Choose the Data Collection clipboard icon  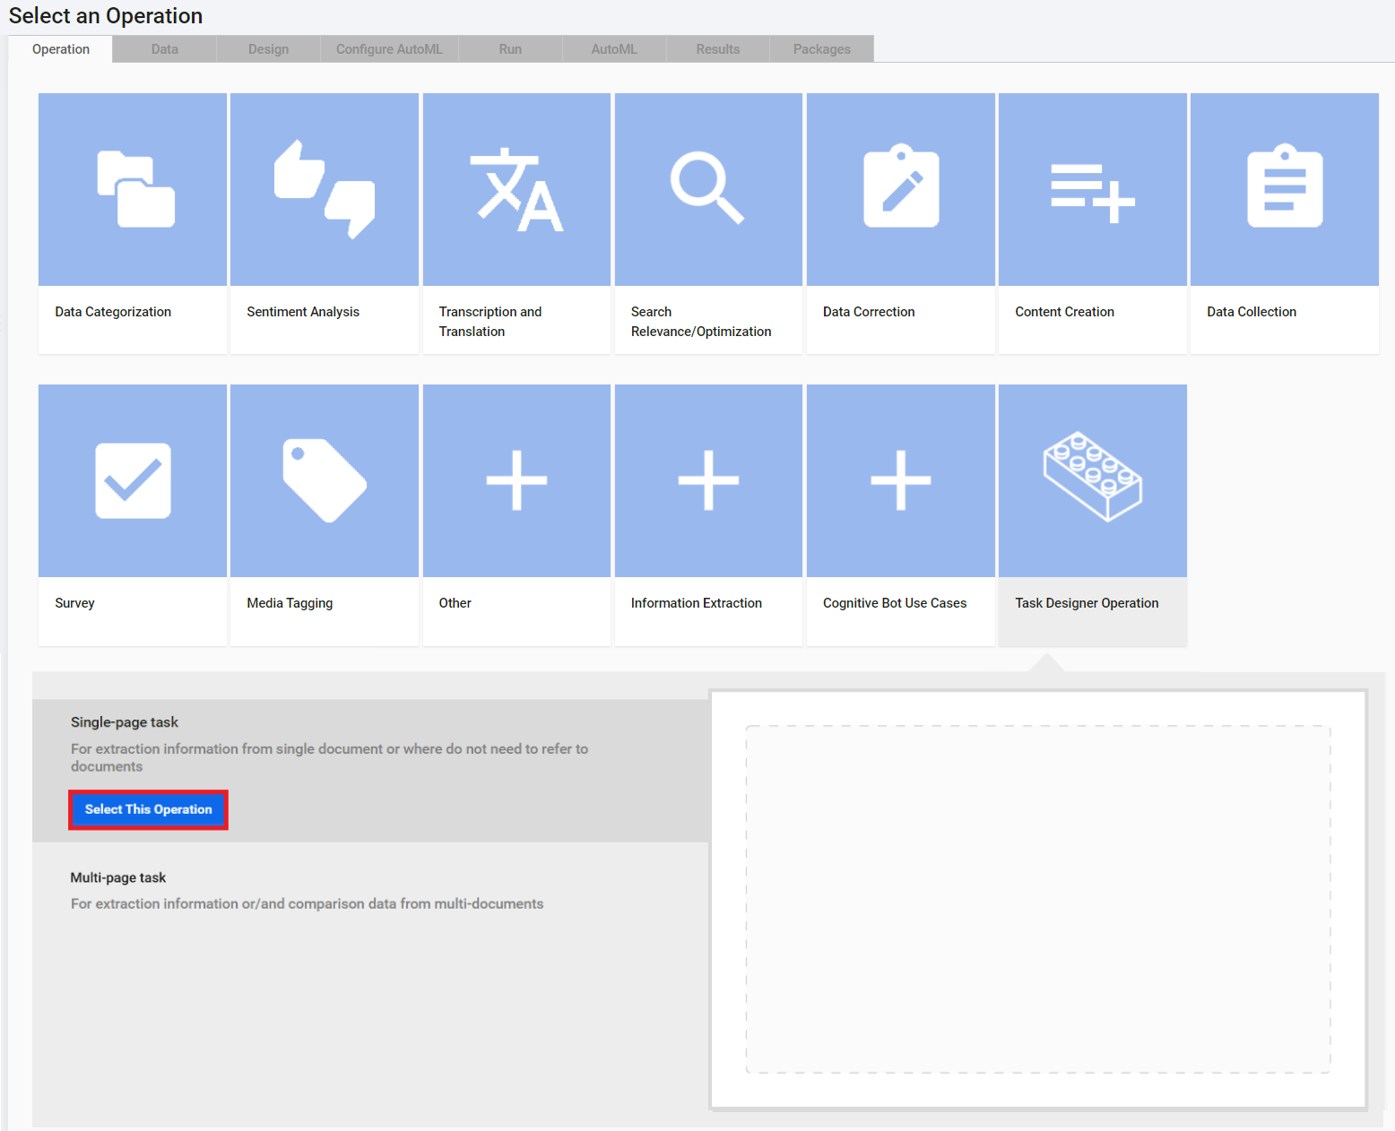(x=1285, y=186)
